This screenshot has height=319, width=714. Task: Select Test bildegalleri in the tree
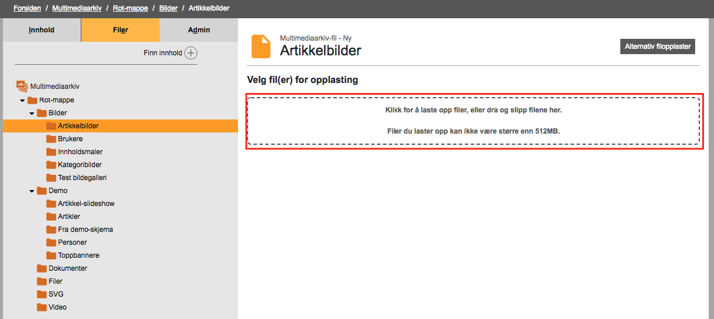click(x=82, y=178)
